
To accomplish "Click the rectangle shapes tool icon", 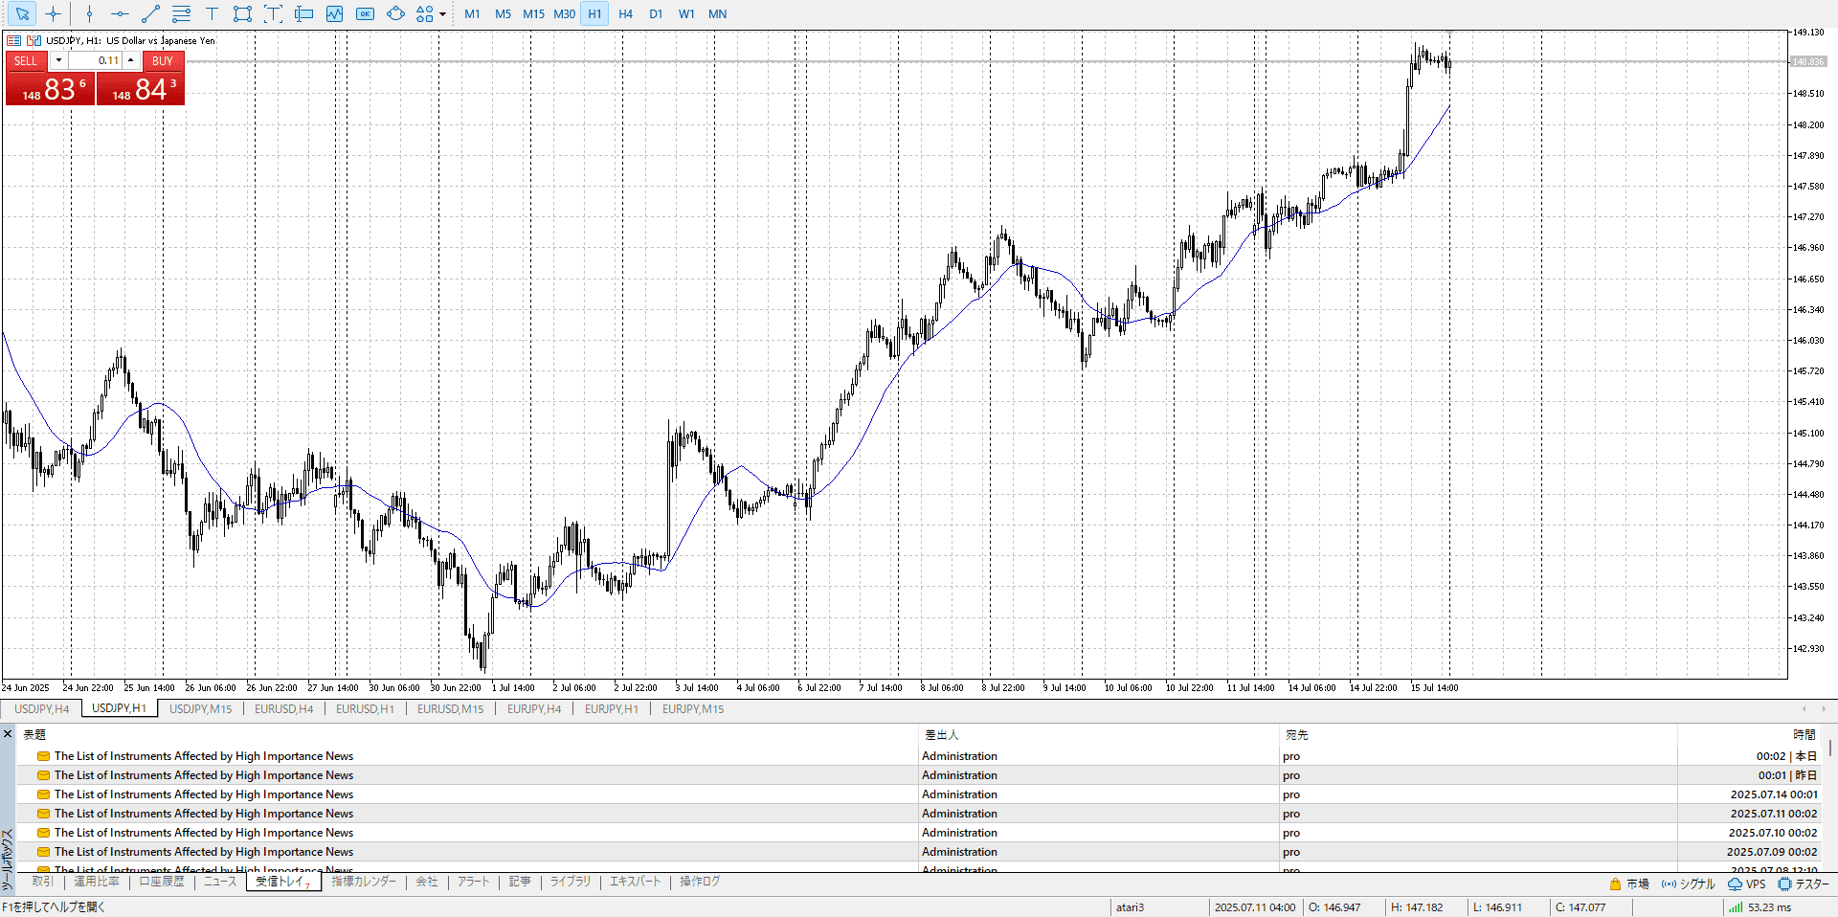I will [242, 13].
